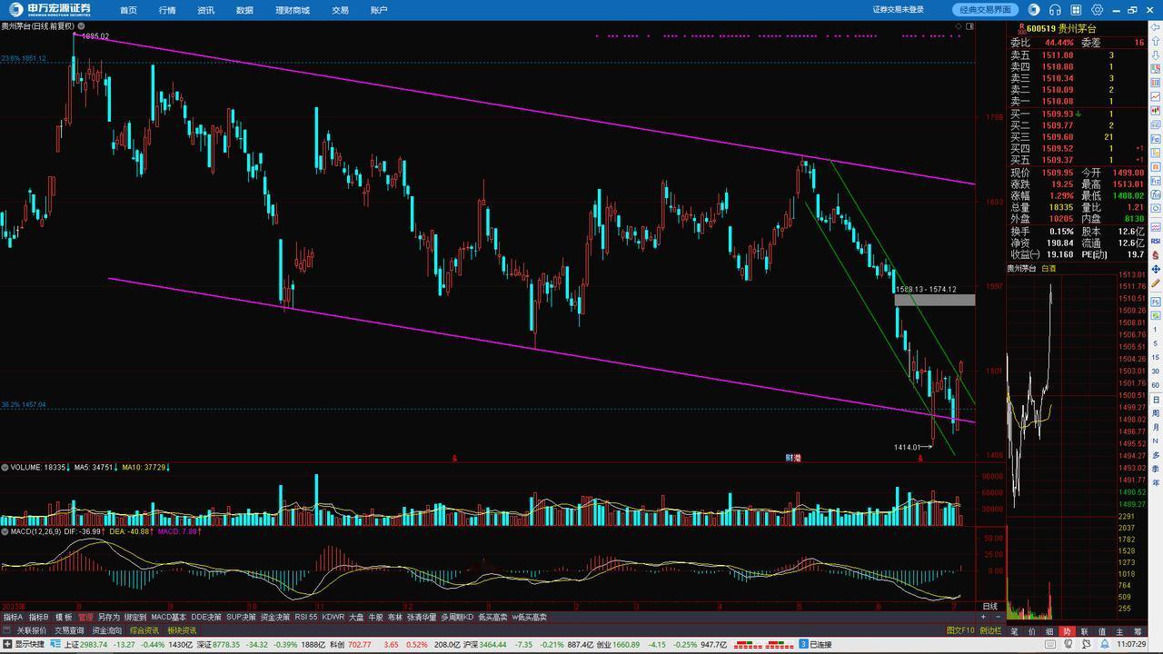Select the 管理 tab
The height and width of the screenshot is (654, 1163).
click(85, 617)
